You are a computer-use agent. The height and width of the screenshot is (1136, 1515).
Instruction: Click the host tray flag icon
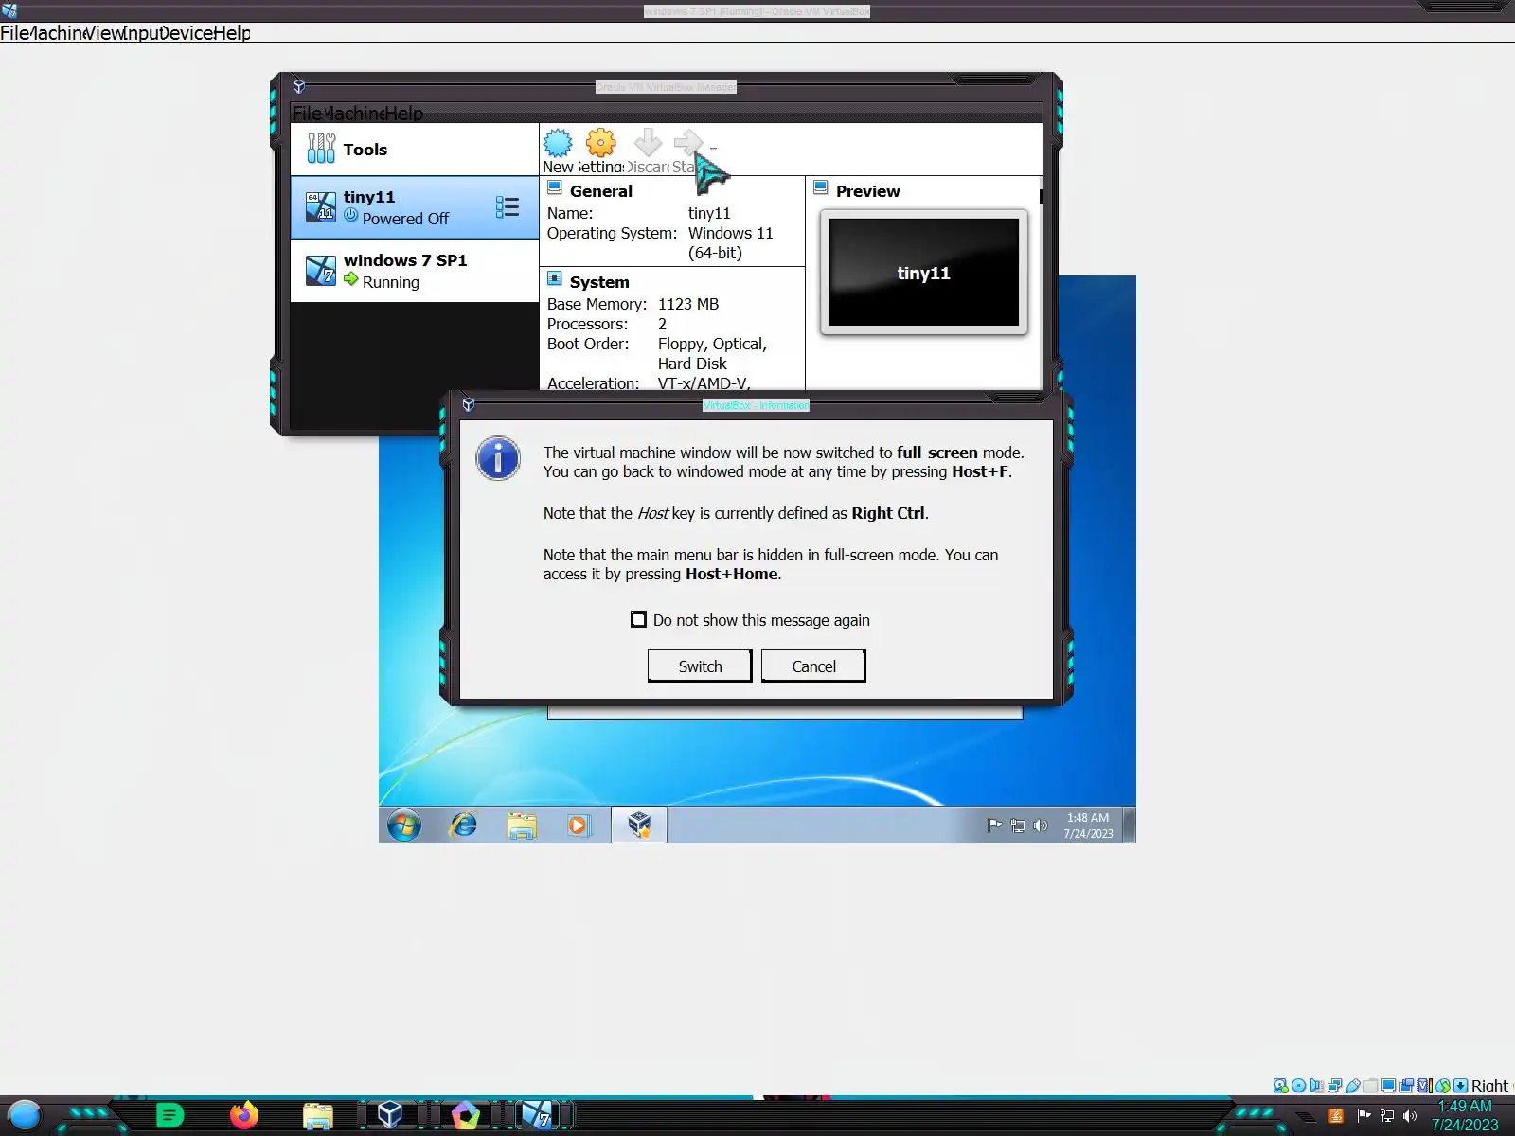click(x=1363, y=1116)
